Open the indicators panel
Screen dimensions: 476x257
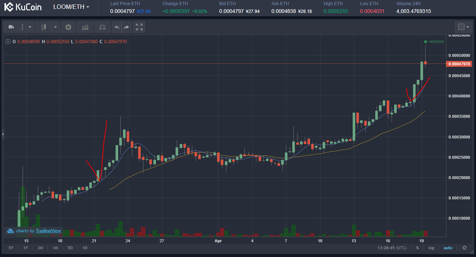tap(85, 27)
